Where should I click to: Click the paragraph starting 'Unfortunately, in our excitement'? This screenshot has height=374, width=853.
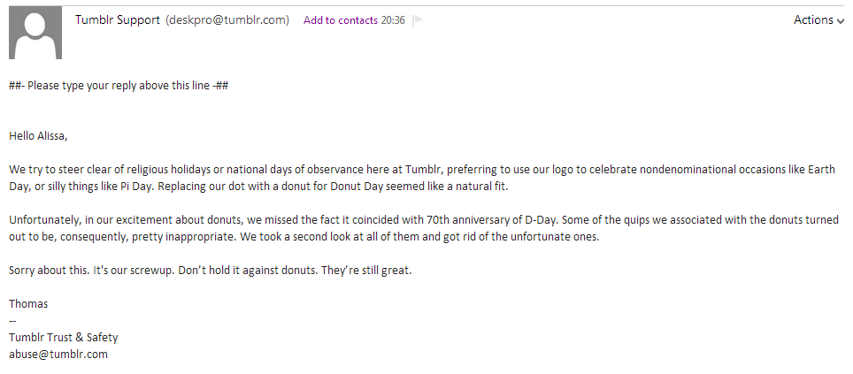click(424, 228)
